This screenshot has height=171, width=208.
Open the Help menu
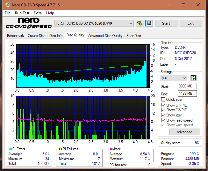tap(50, 13)
